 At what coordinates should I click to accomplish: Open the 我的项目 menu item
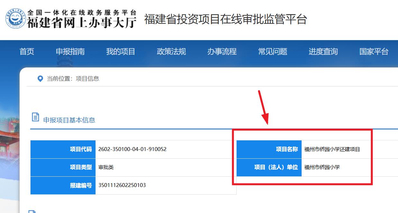[x=121, y=52]
